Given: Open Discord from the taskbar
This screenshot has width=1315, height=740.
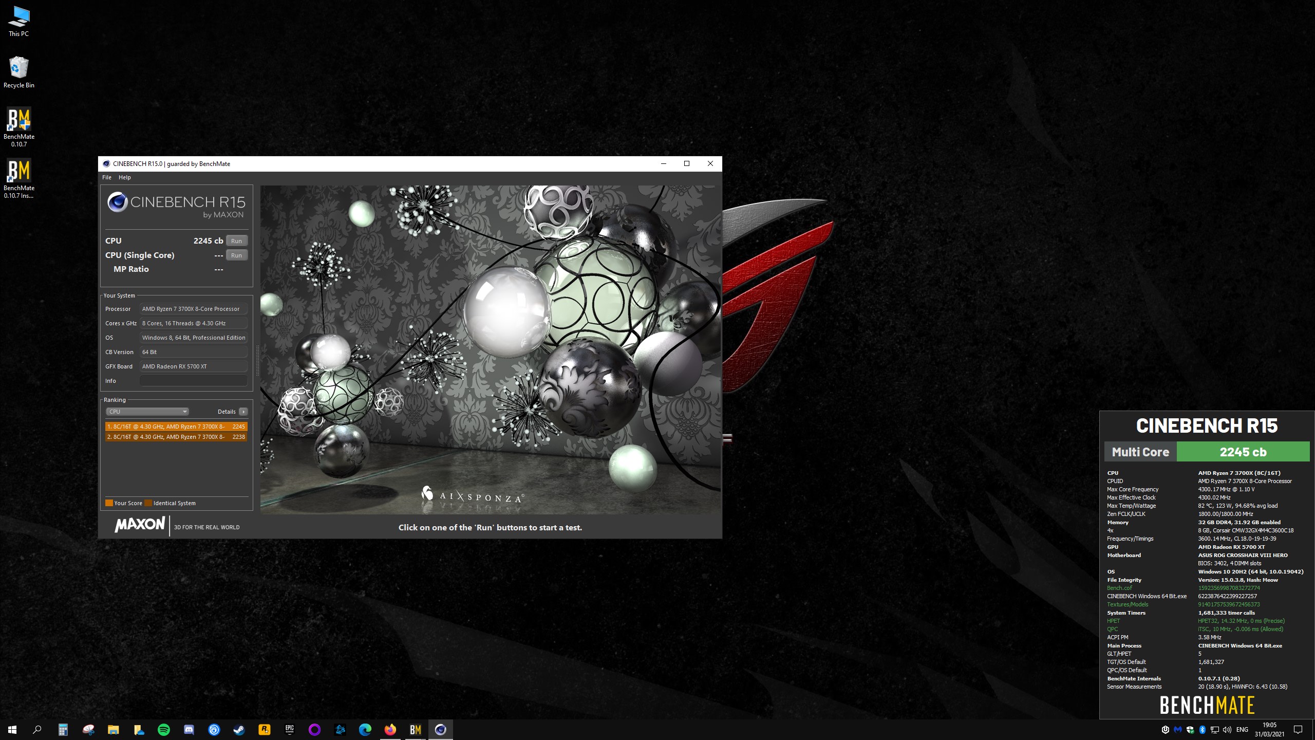Looking at the screenshot, I should click(x=189, y=730).
